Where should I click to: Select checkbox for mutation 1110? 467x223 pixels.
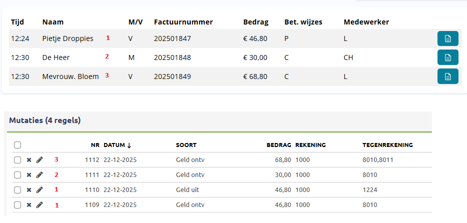point(18,190)
